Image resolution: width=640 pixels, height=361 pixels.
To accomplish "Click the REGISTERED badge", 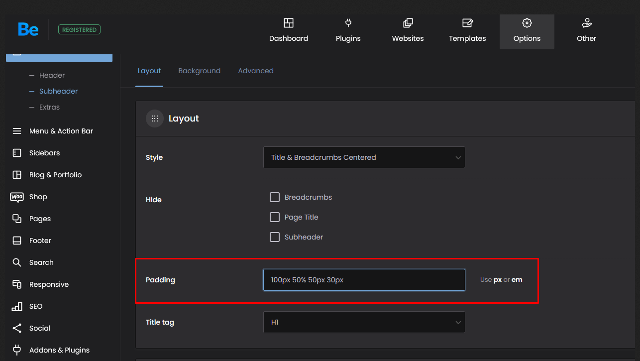I will coord(79,30).
